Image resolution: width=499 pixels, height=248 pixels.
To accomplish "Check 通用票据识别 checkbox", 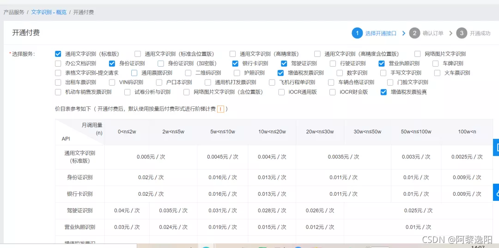I will tap(134, 73).
